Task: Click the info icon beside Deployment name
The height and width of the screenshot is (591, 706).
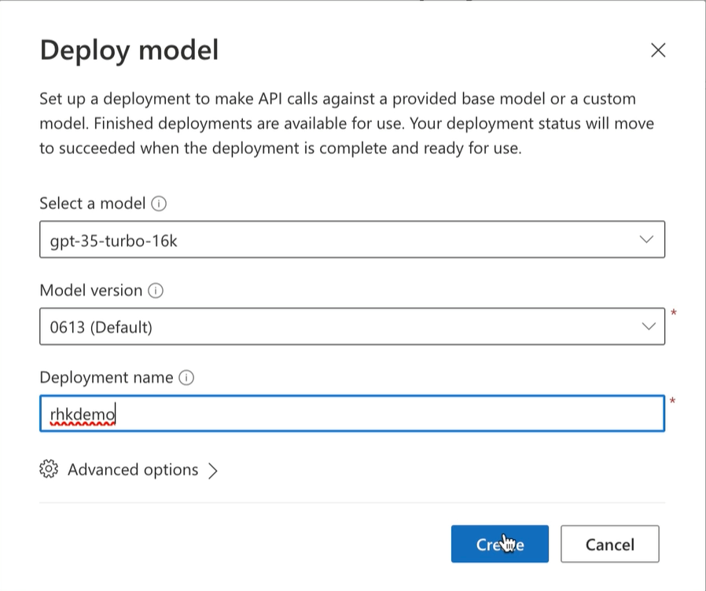Action: pos(186,378)
